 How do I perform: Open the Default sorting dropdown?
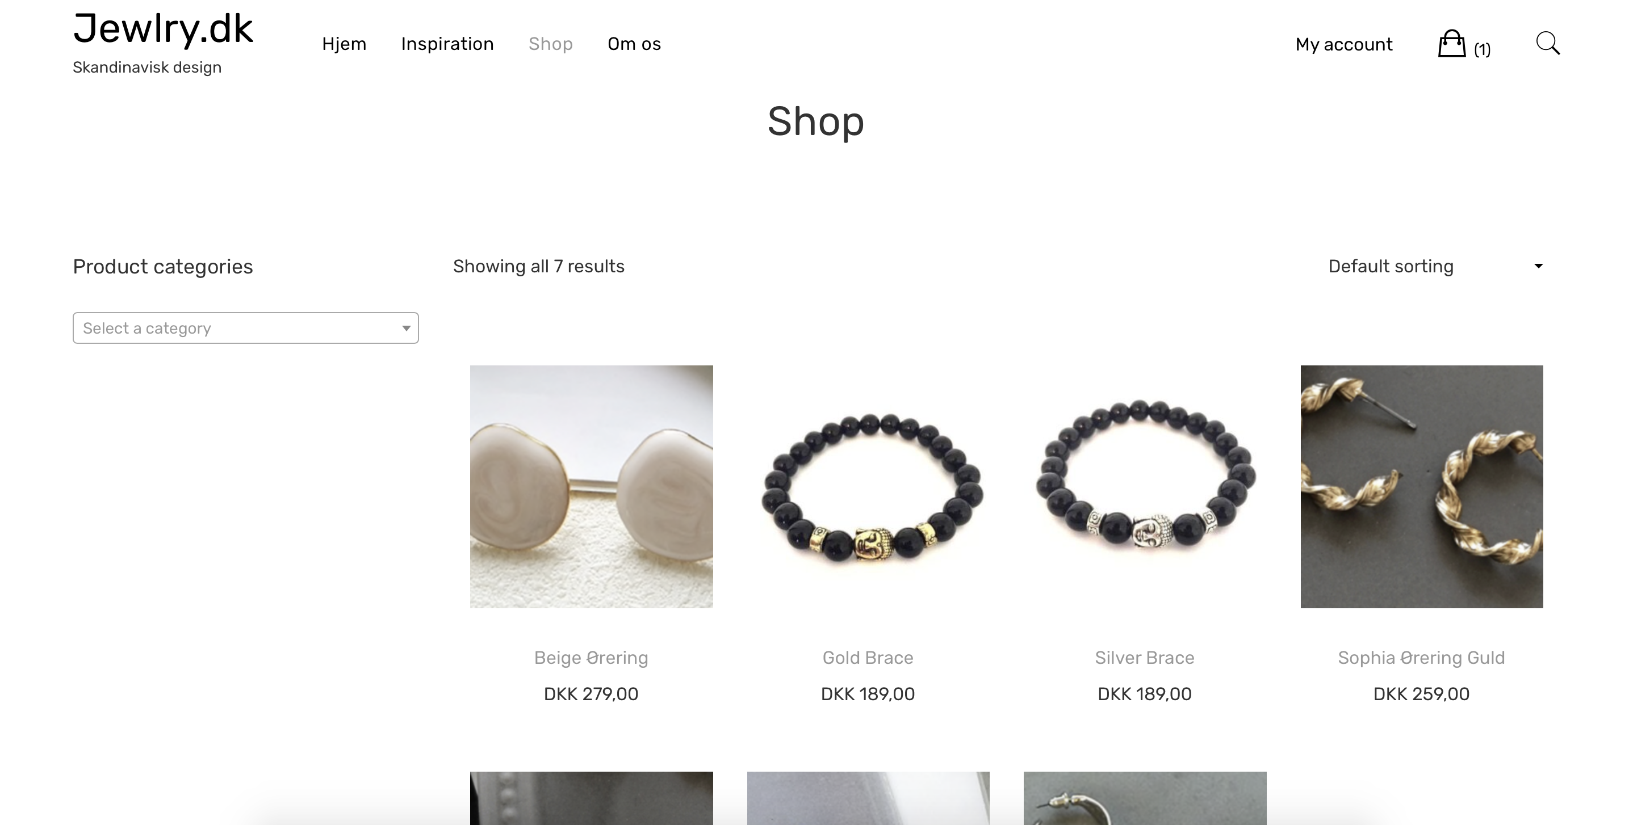[1435, 266]
